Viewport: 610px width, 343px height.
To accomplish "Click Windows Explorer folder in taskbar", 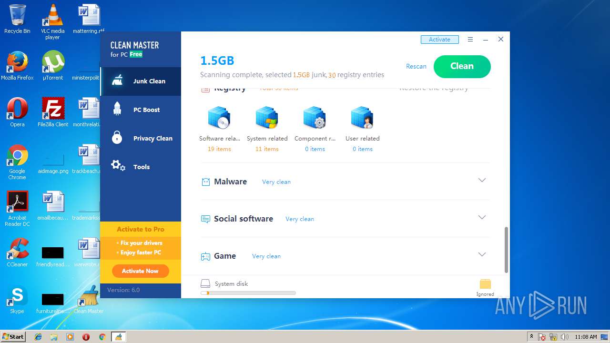I will [x=54, y=337].
